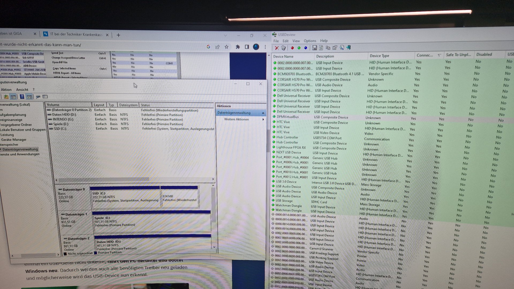
Task: Close the 'IT bei der Techniker Krankenkasse' tab
Action: point(107,35)
